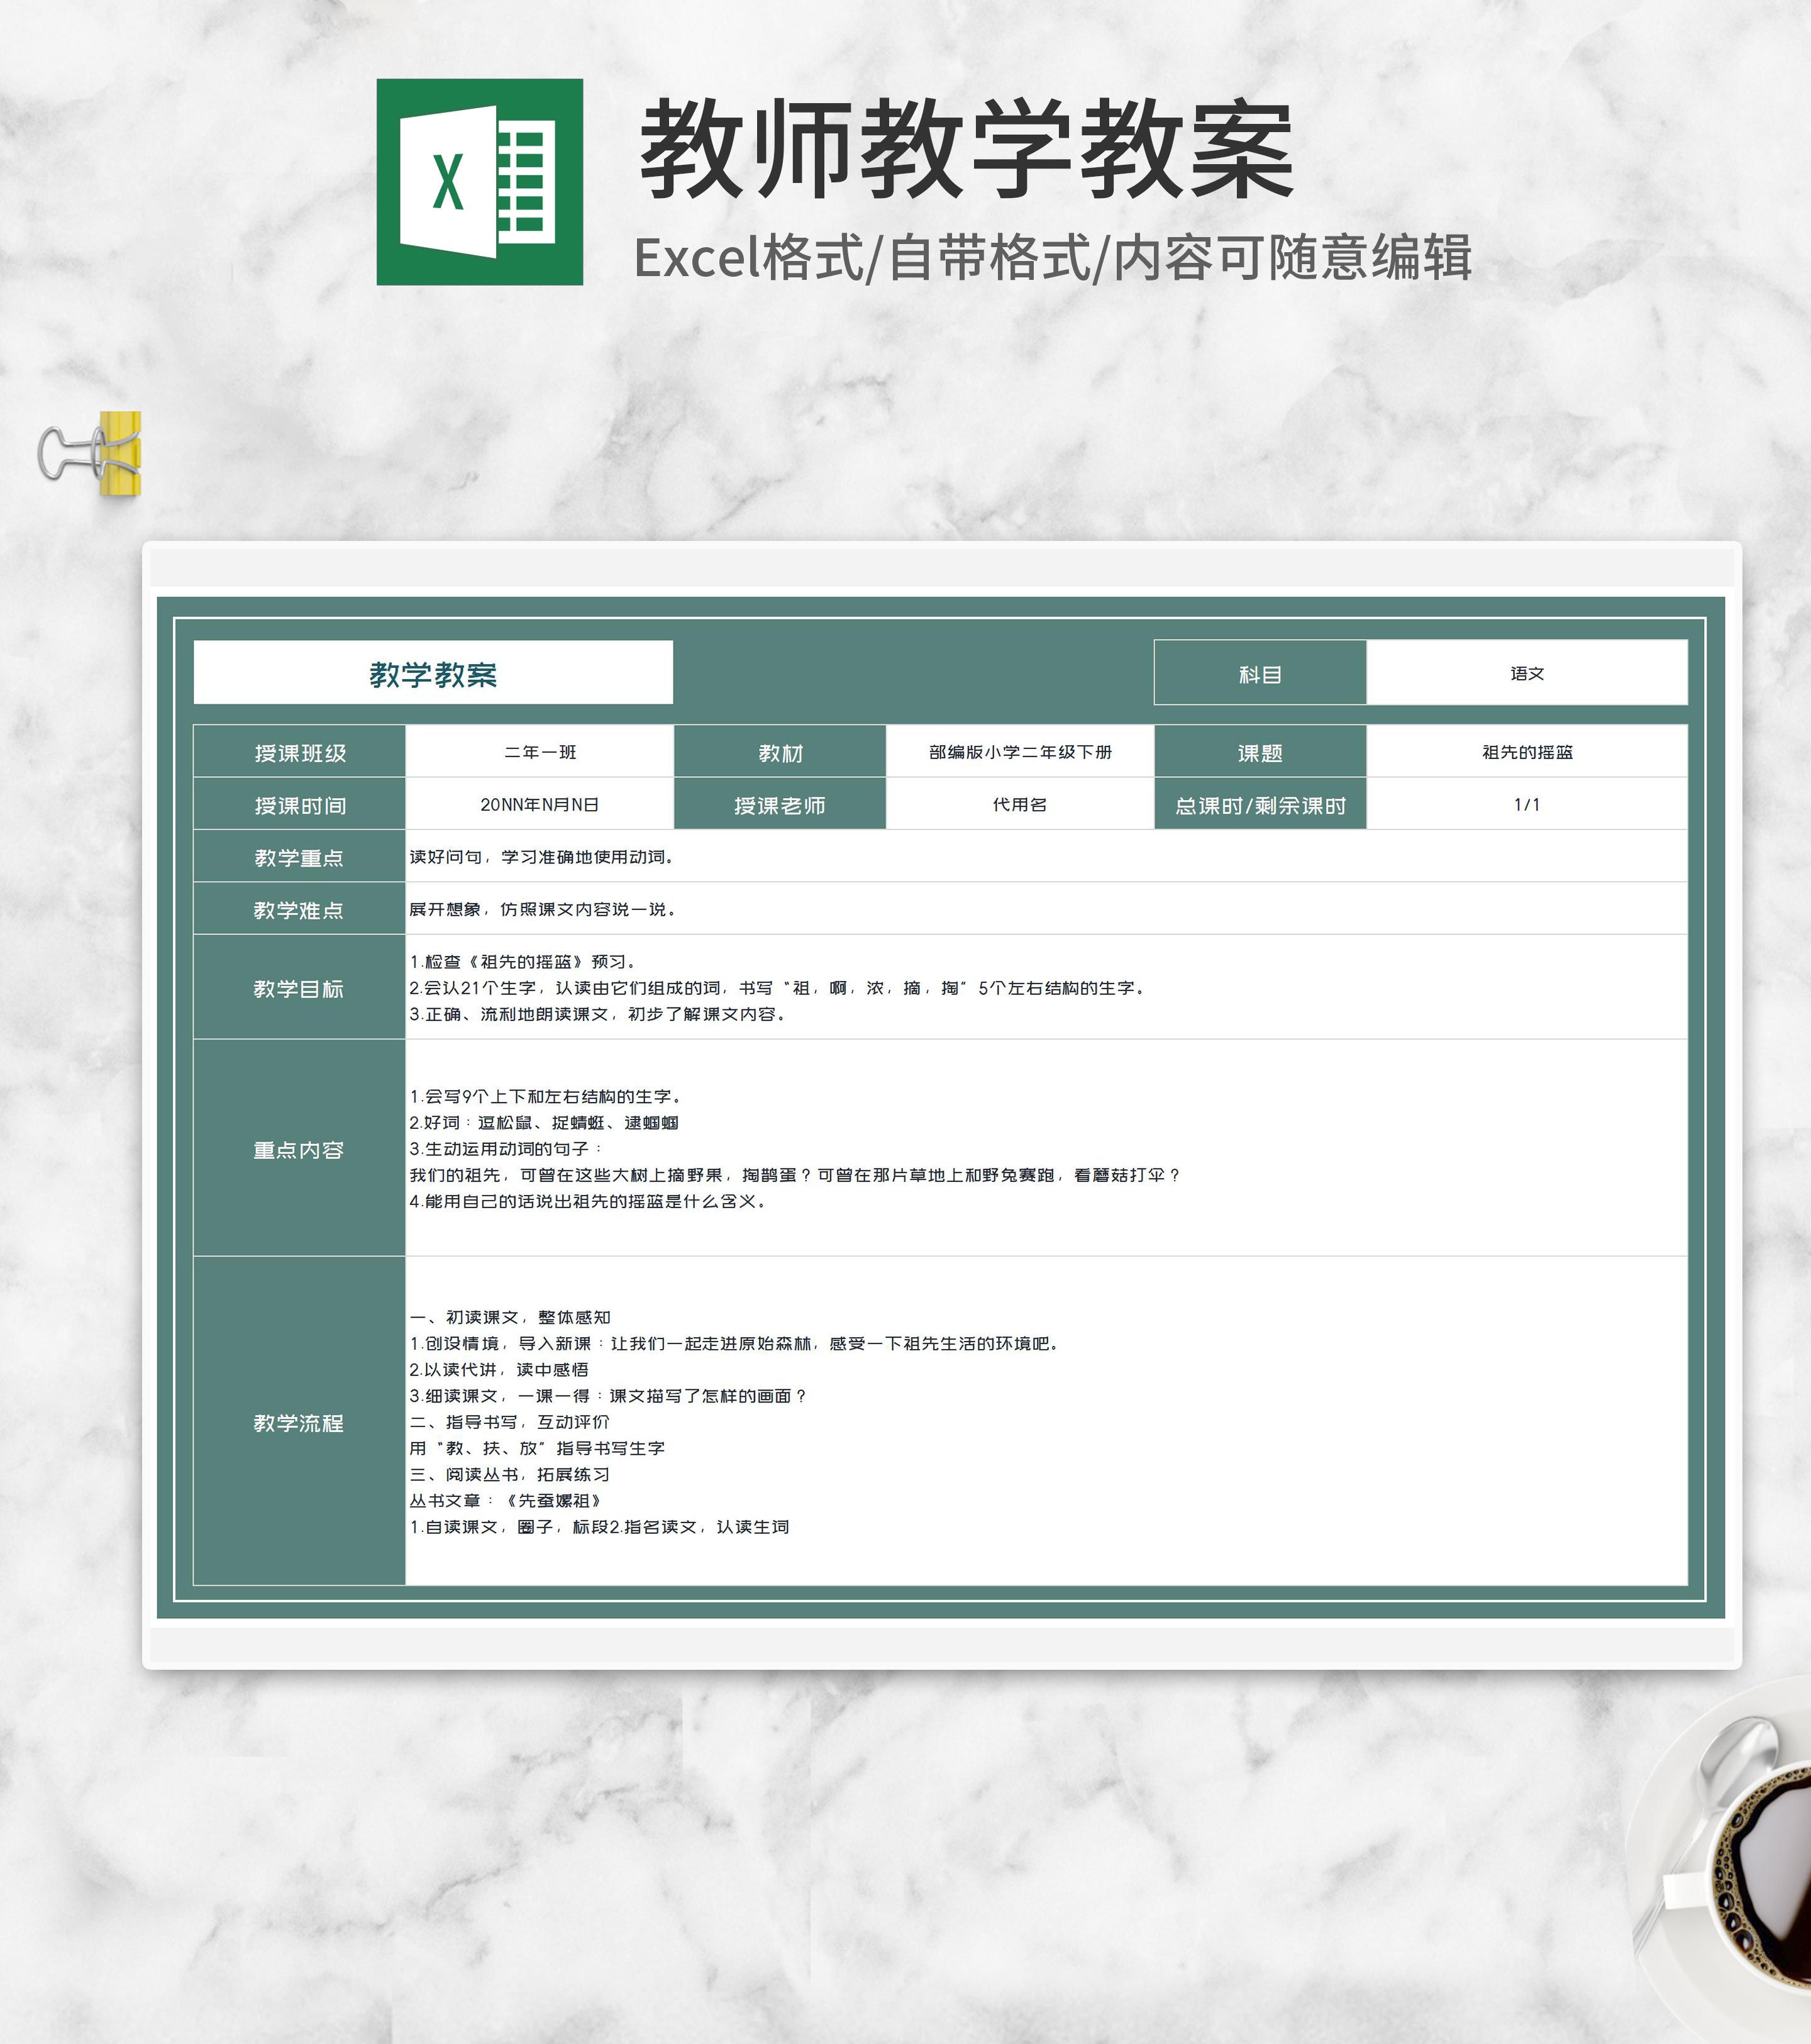Select the 教材 header cell

point(780,752)
